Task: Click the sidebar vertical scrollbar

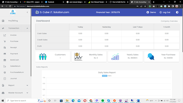Action: tap(31, 42)
